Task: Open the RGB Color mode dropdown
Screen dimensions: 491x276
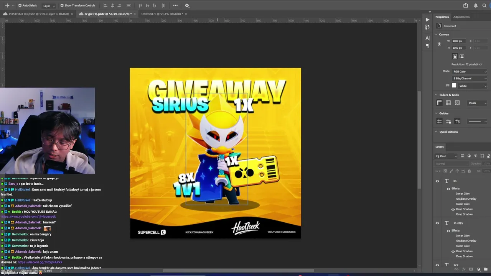Action: click(x=470, y=71)
